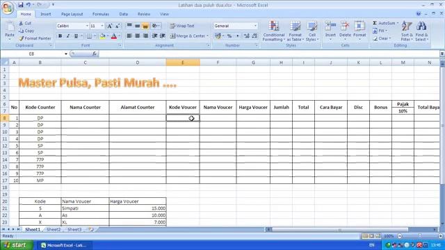The height and width of the screenshot is (250, 445).
Task: Open the font size 11 dropdown
Action: tap(102, 26)
